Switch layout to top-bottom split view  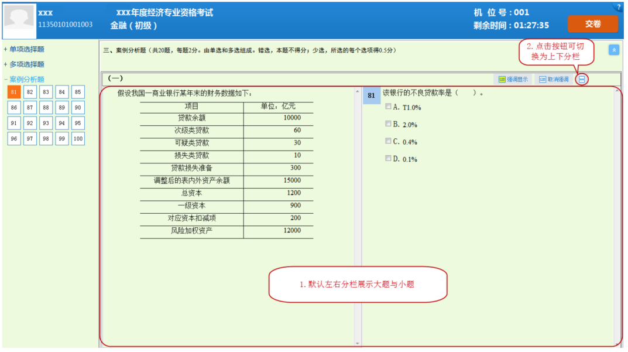click(581, 80)
